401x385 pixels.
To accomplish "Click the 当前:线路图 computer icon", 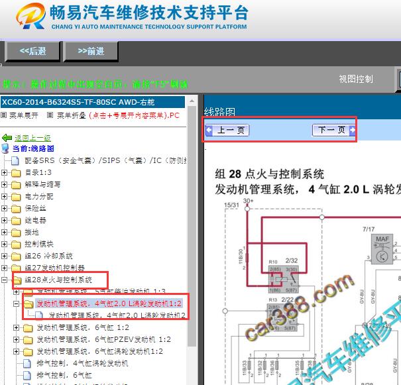I will point(5,148).
